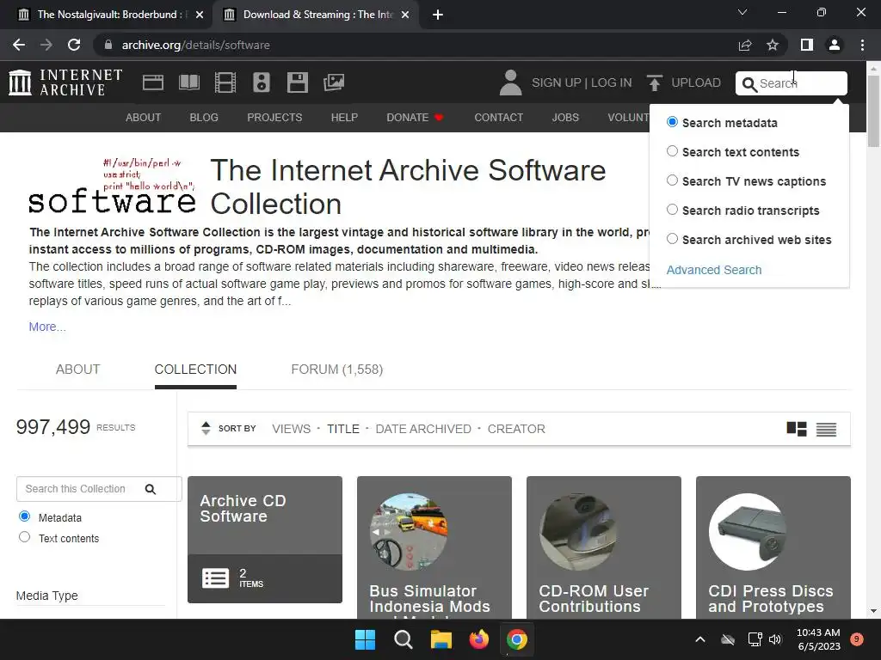Select Search metadata radio option
The image size is (881, 660).
[x=672, y=122]
